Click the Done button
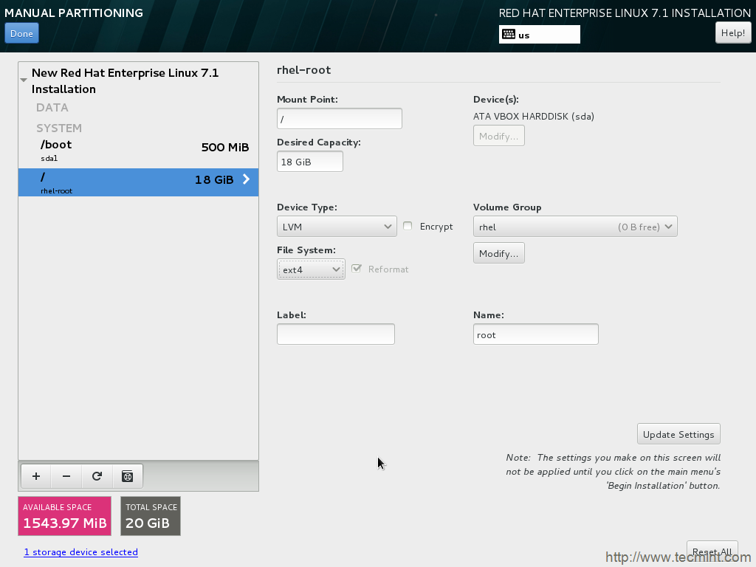The image size is (756, 567). pos(21,33)
